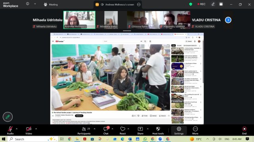Show hidden system tray icons
The height and width of the screenshot is (142, 254).
tap(208, 139)
